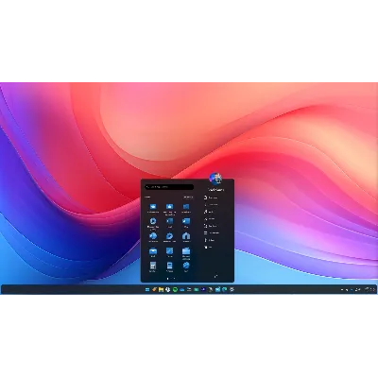Open the Edge browser icon in taskbar

(x=225, y=289)
